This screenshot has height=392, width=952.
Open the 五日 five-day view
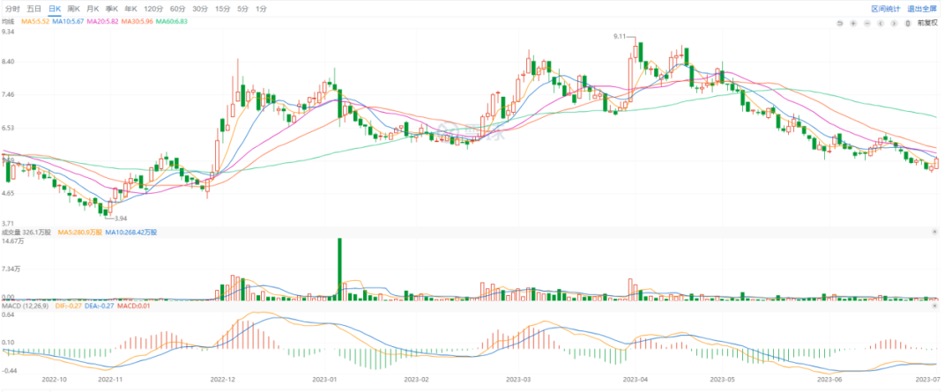34,8
